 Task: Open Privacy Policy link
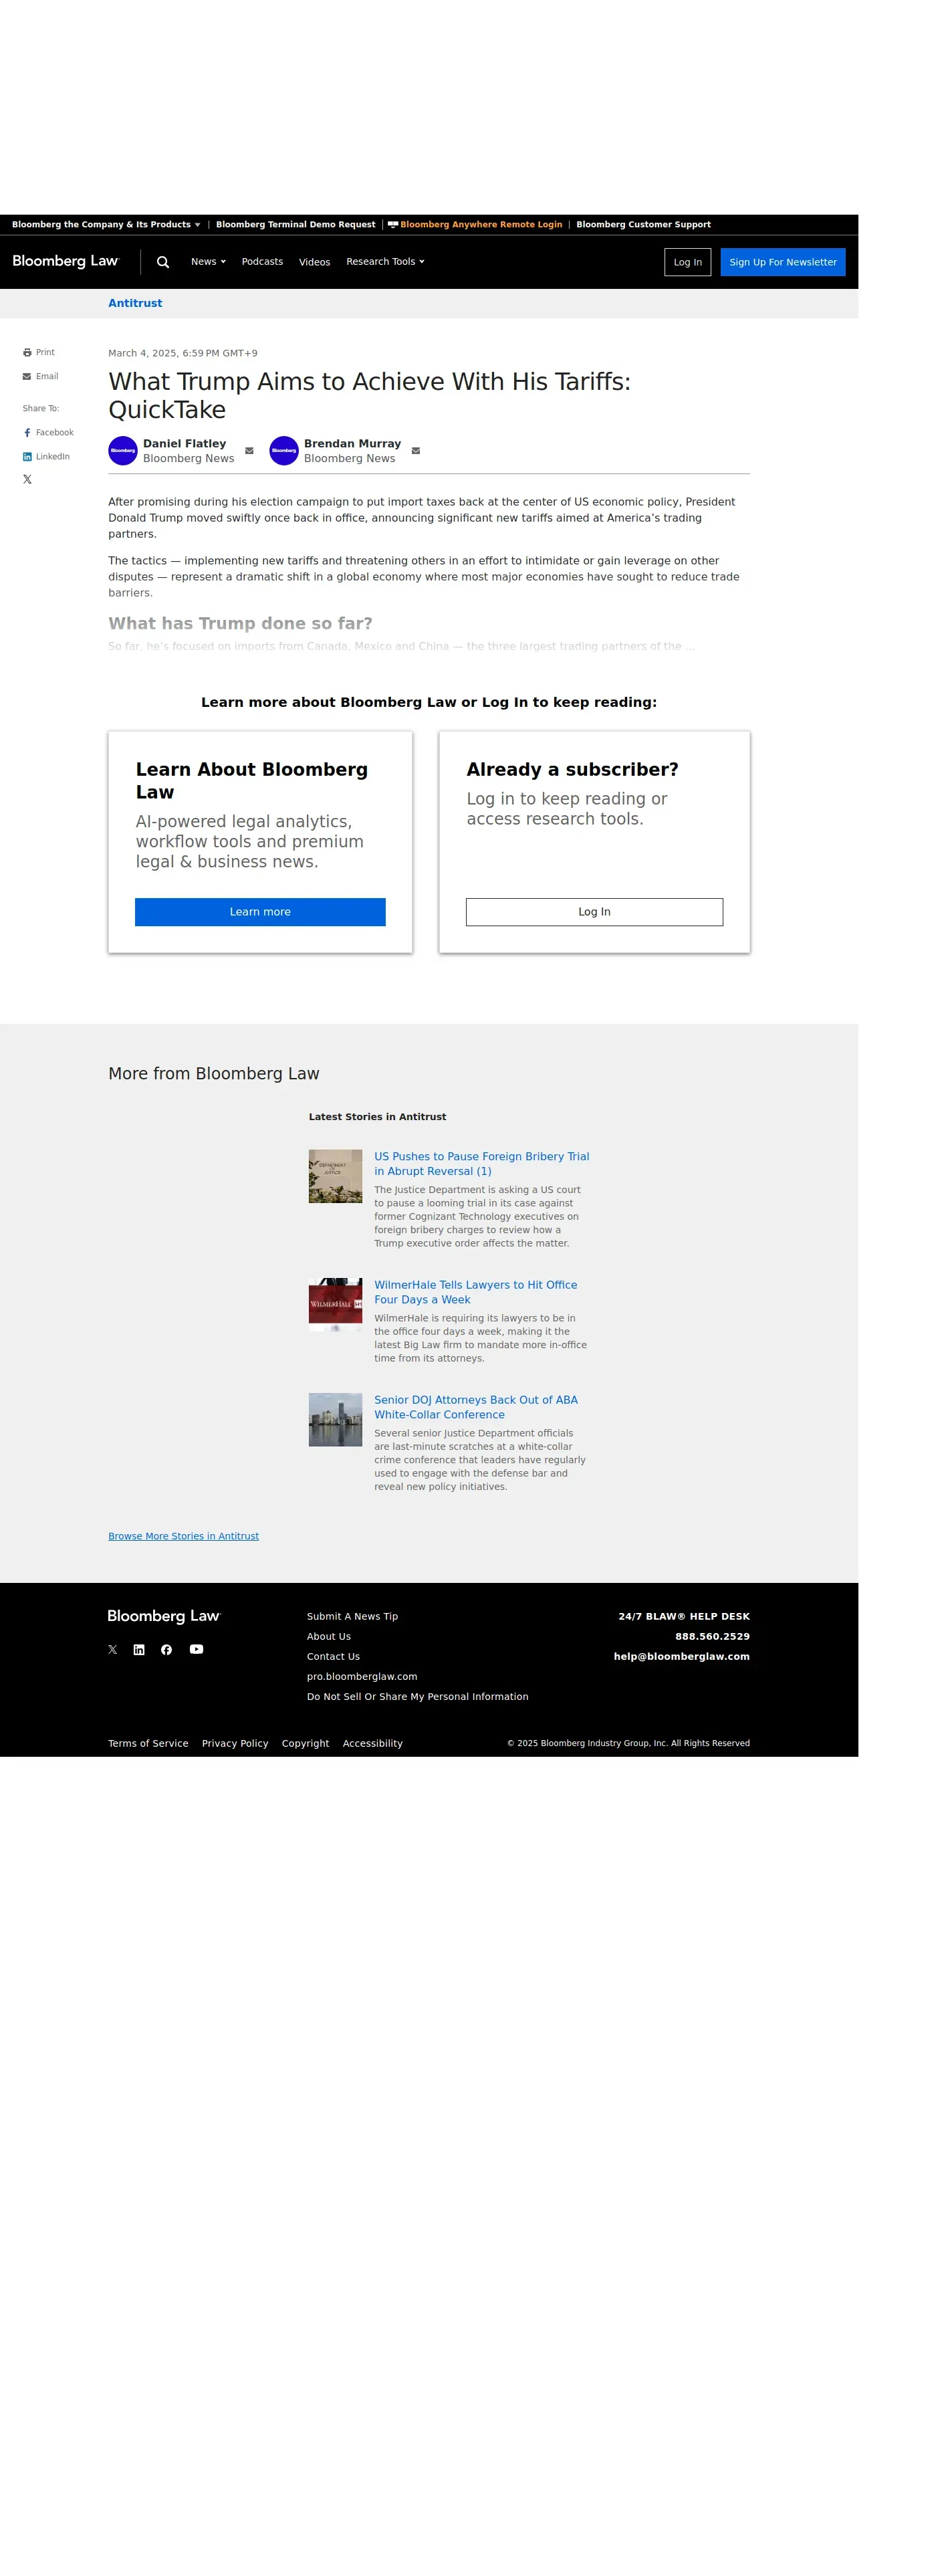(x=235, y=1743)
